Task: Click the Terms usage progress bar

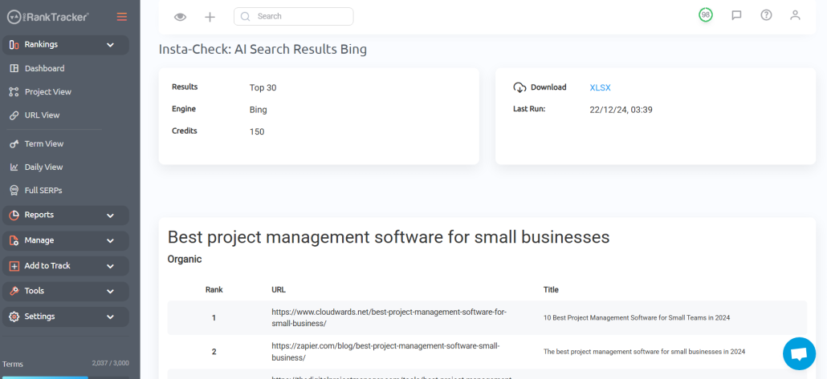Action: (65, 377)
